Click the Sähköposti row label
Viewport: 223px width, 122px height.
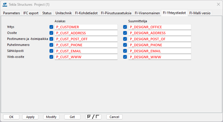point(15,51)
